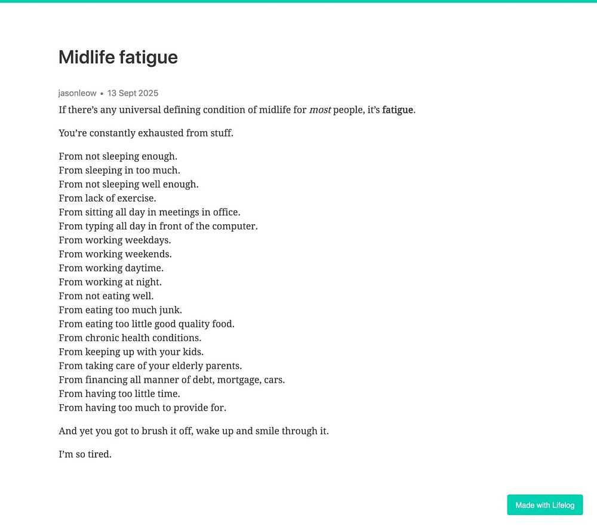Click 'From typing all day' line

[x=158, y=226]
